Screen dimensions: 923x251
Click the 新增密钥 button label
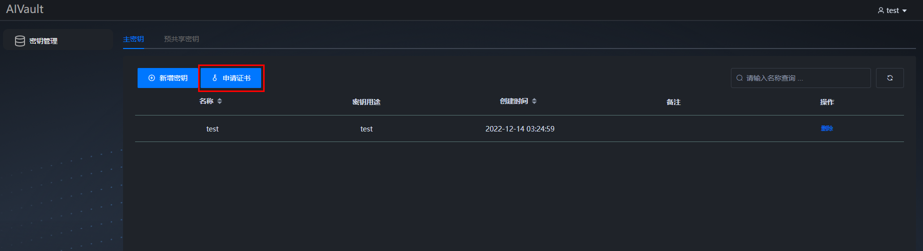174,78
